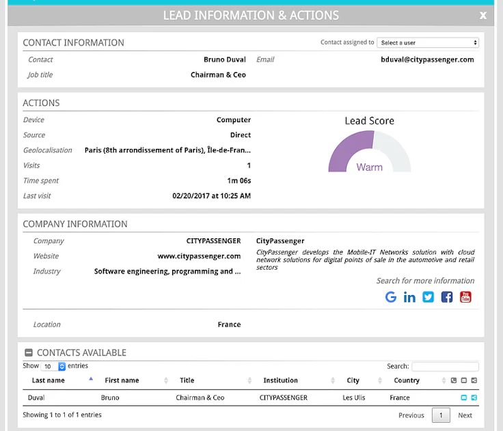Click the Warm lead score gauge
Viewport: 503px width, 431px height.
click(370, 152)
